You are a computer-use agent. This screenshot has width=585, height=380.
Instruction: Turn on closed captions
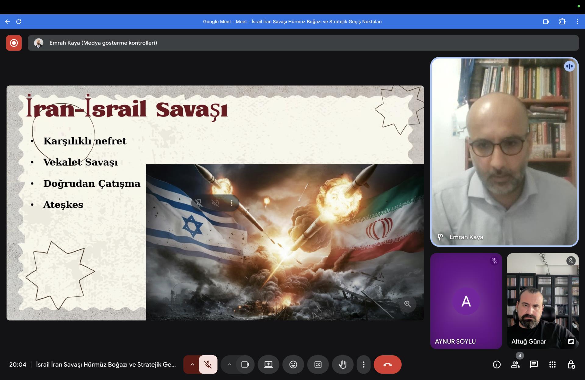318,364
